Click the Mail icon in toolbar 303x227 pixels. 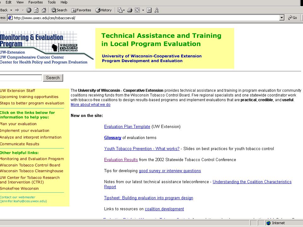coord(120,10)
